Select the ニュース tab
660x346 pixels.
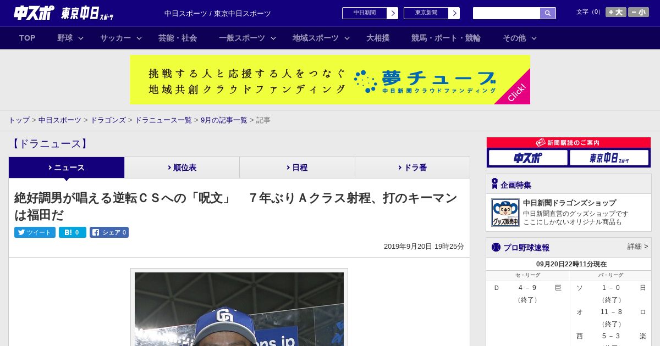point(67,168)
